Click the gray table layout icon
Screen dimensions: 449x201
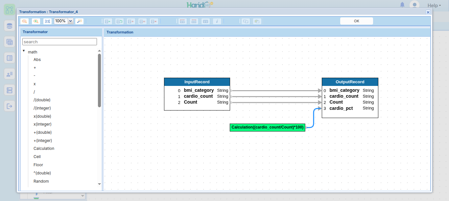[x=205, y=21]
